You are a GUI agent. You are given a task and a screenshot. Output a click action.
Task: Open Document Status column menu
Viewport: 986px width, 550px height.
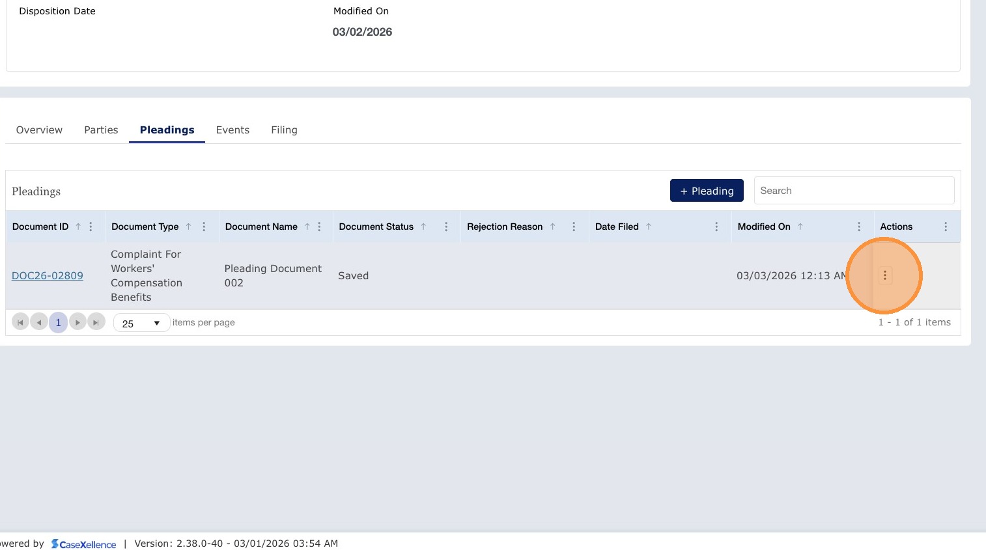(446, 227)
